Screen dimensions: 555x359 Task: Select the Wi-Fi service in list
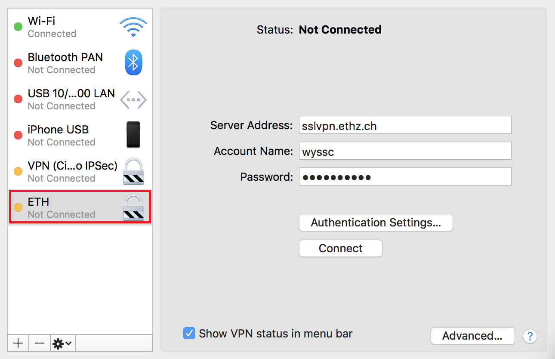(x=80, y=27)
